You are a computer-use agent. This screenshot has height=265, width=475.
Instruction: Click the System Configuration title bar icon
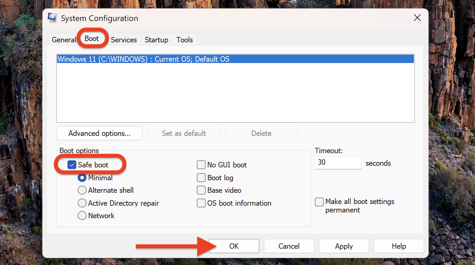52,18
